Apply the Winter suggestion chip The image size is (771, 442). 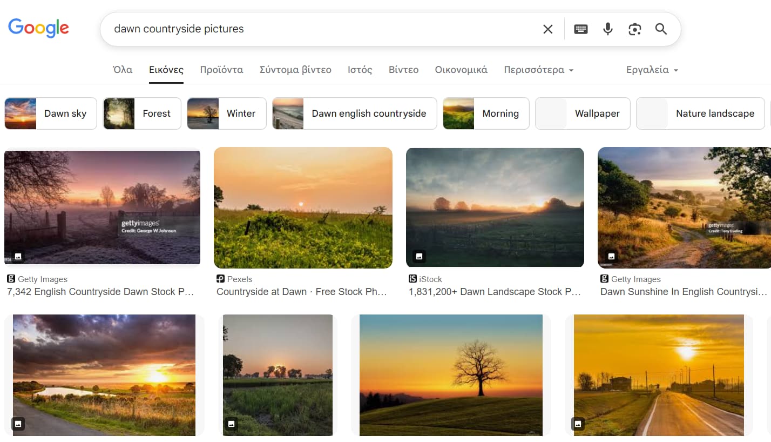pyautogui.click(x=226, y=113)
